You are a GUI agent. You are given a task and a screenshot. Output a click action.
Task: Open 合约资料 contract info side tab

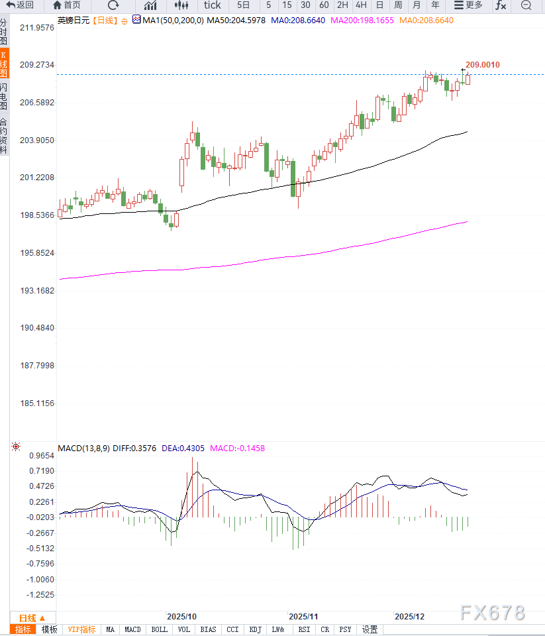(x=4, y=136)
